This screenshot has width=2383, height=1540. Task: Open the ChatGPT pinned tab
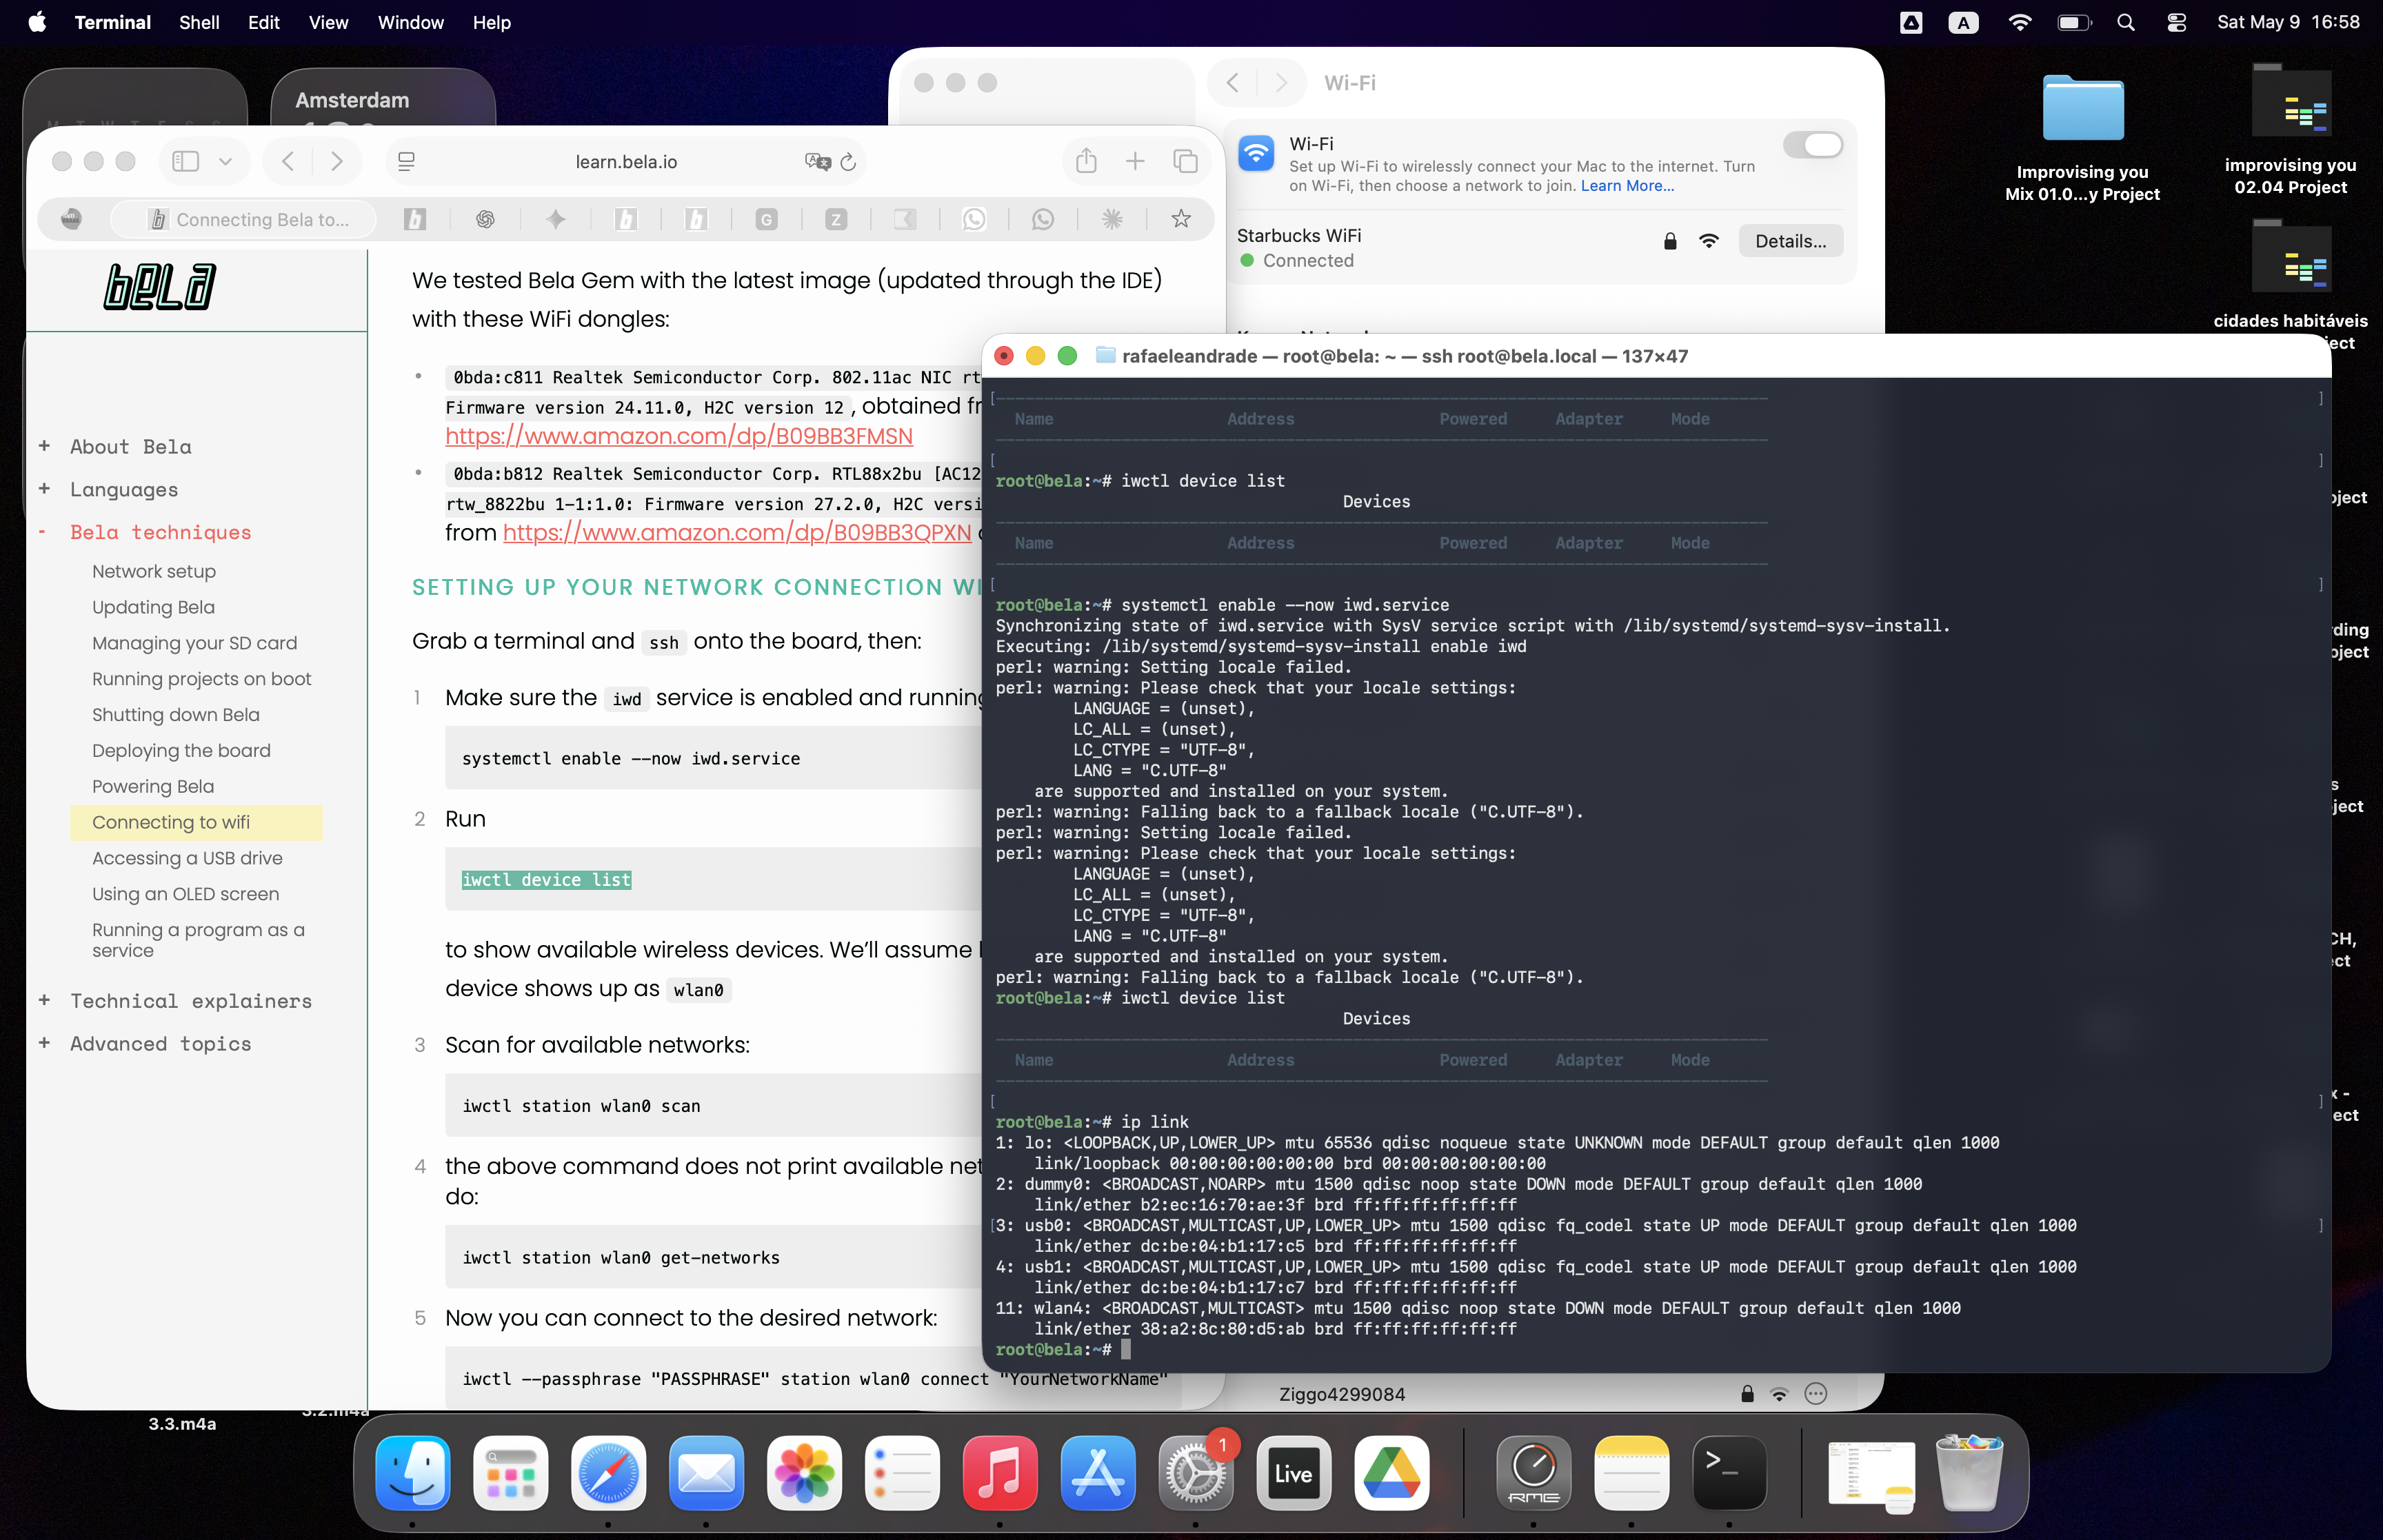(485, 219)
